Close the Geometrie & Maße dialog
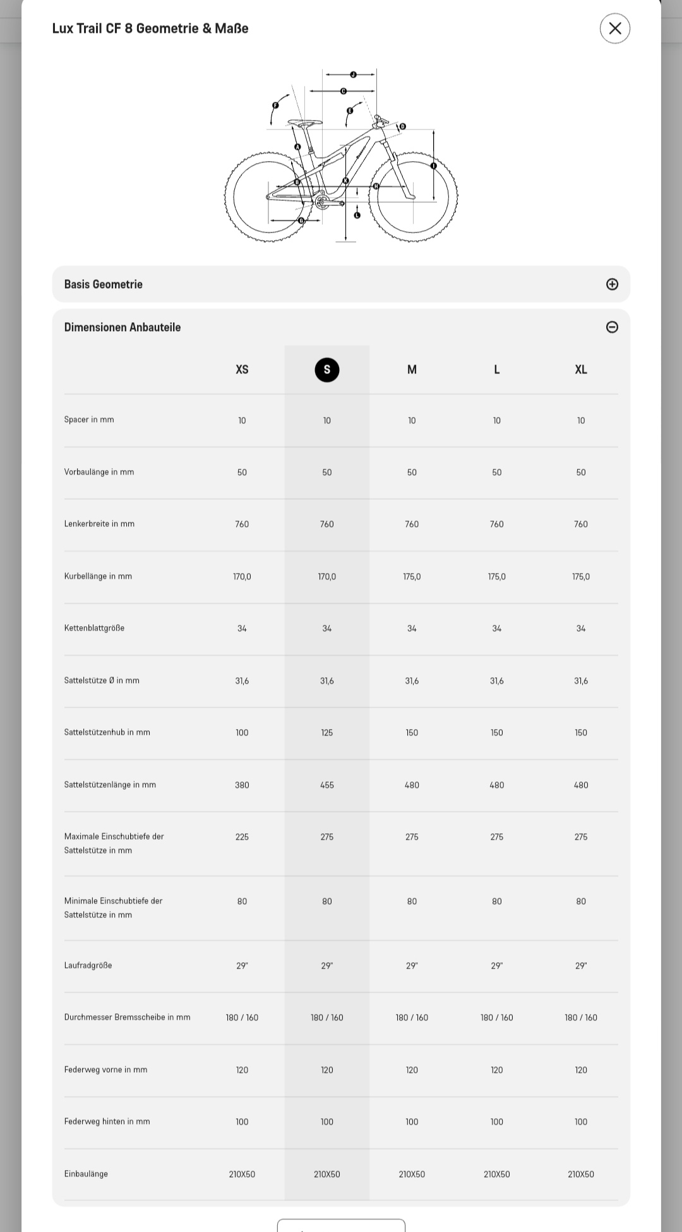Screen dimensions: 682x1232 [614, 28]
